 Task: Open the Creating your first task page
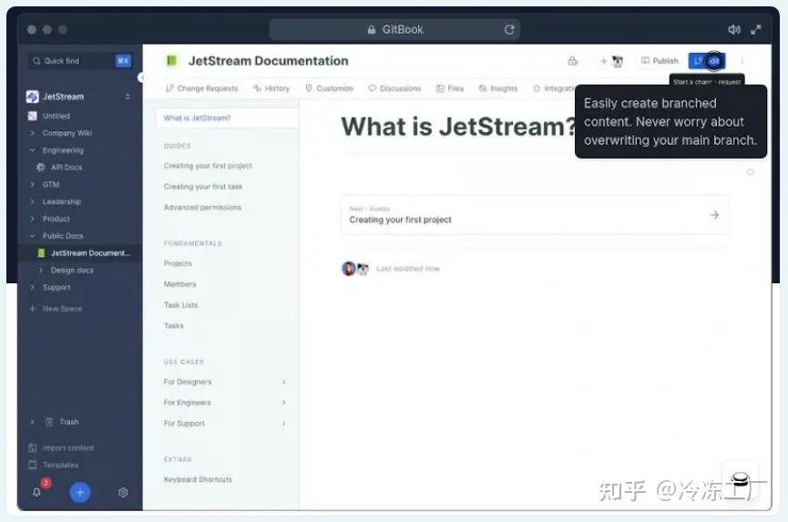click(203, 187)
